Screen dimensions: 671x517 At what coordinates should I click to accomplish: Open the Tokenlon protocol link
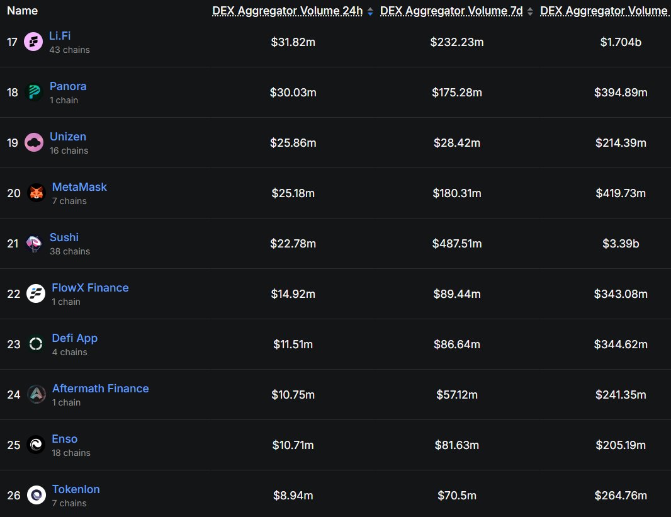pos(76,489)
